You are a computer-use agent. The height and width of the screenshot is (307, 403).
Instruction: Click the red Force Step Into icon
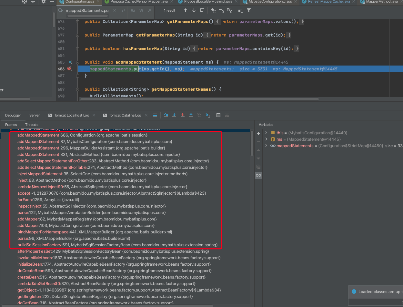pyautogui.click(x=183, y=115)
